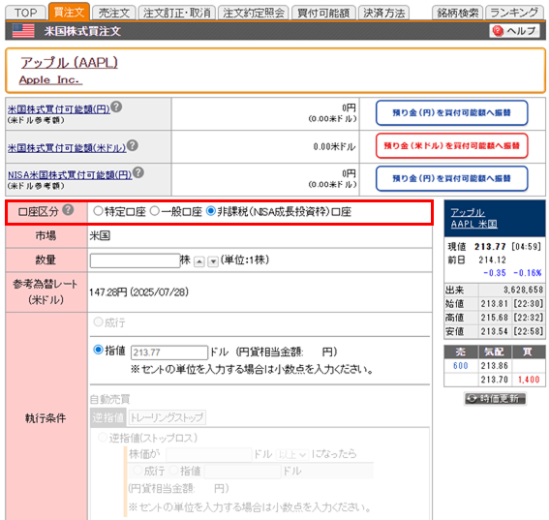
Task: Open the TOP tab
Action: [25, 13]
